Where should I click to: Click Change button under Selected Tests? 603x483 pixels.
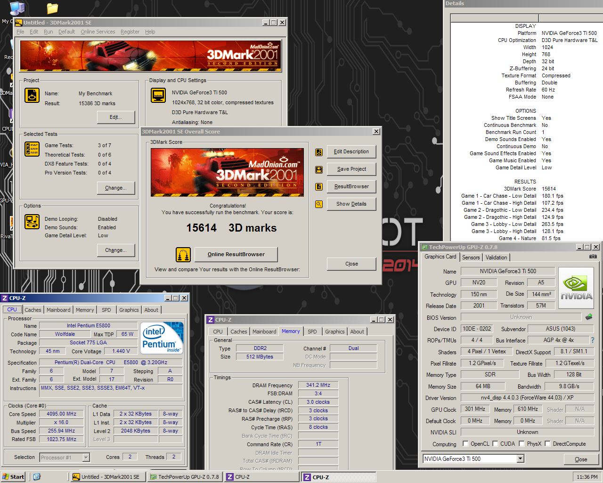[x=116, y=188]
